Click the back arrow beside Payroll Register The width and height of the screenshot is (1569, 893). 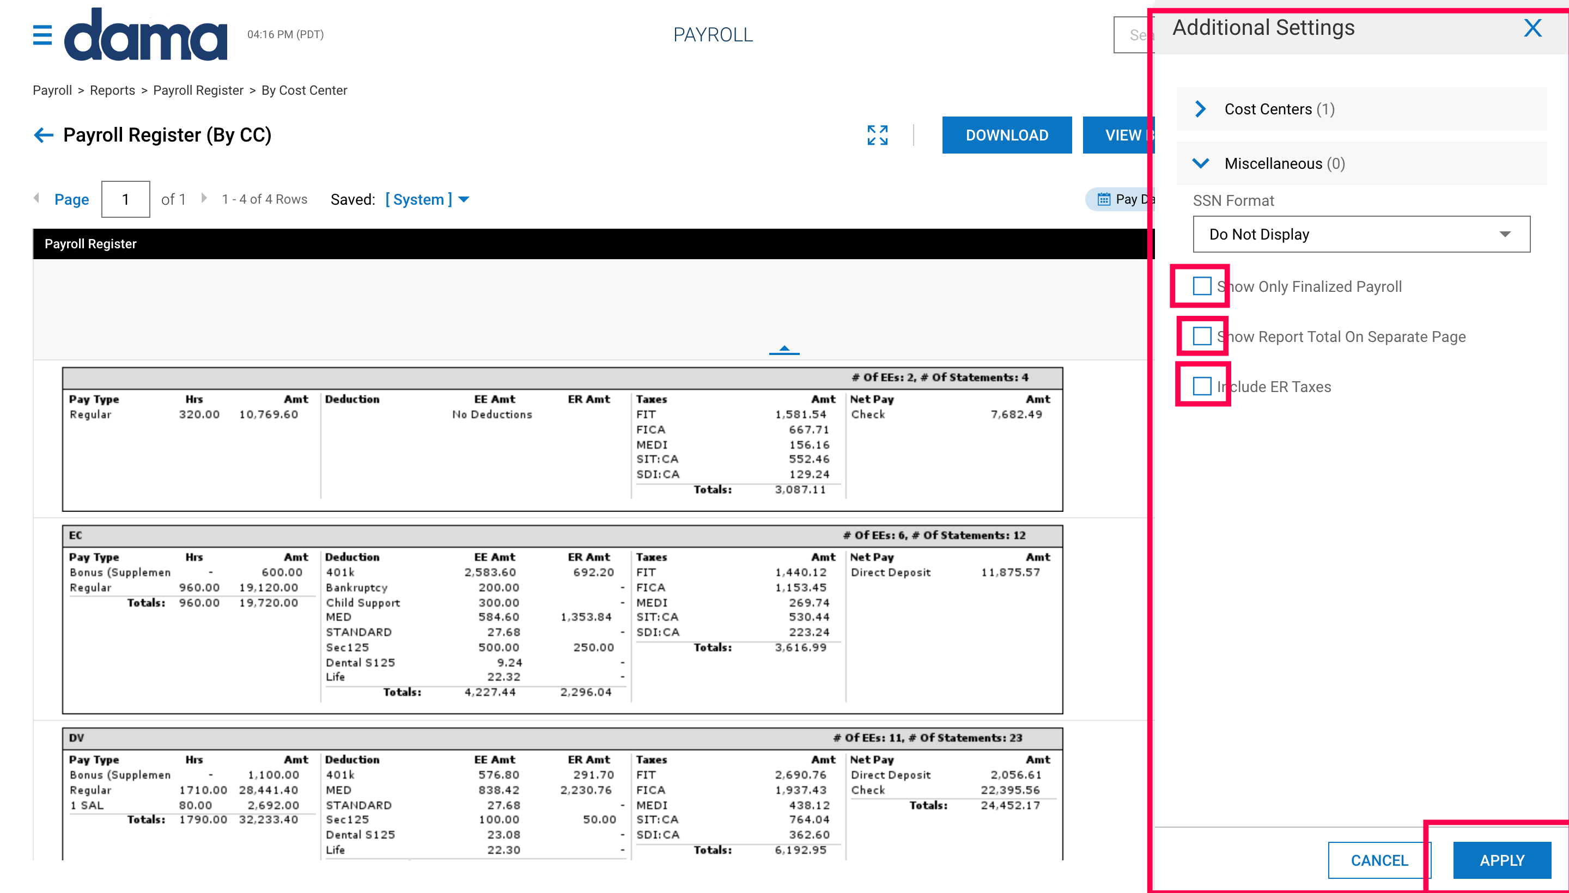point(44,135)
